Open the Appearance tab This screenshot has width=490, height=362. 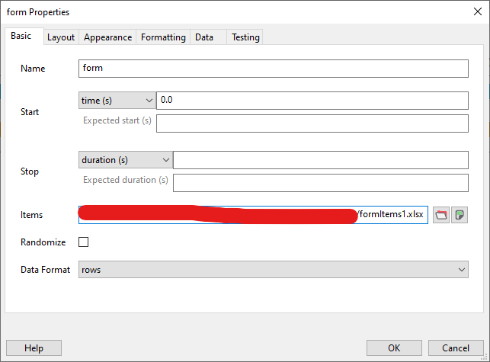click(x=108, y=37)
